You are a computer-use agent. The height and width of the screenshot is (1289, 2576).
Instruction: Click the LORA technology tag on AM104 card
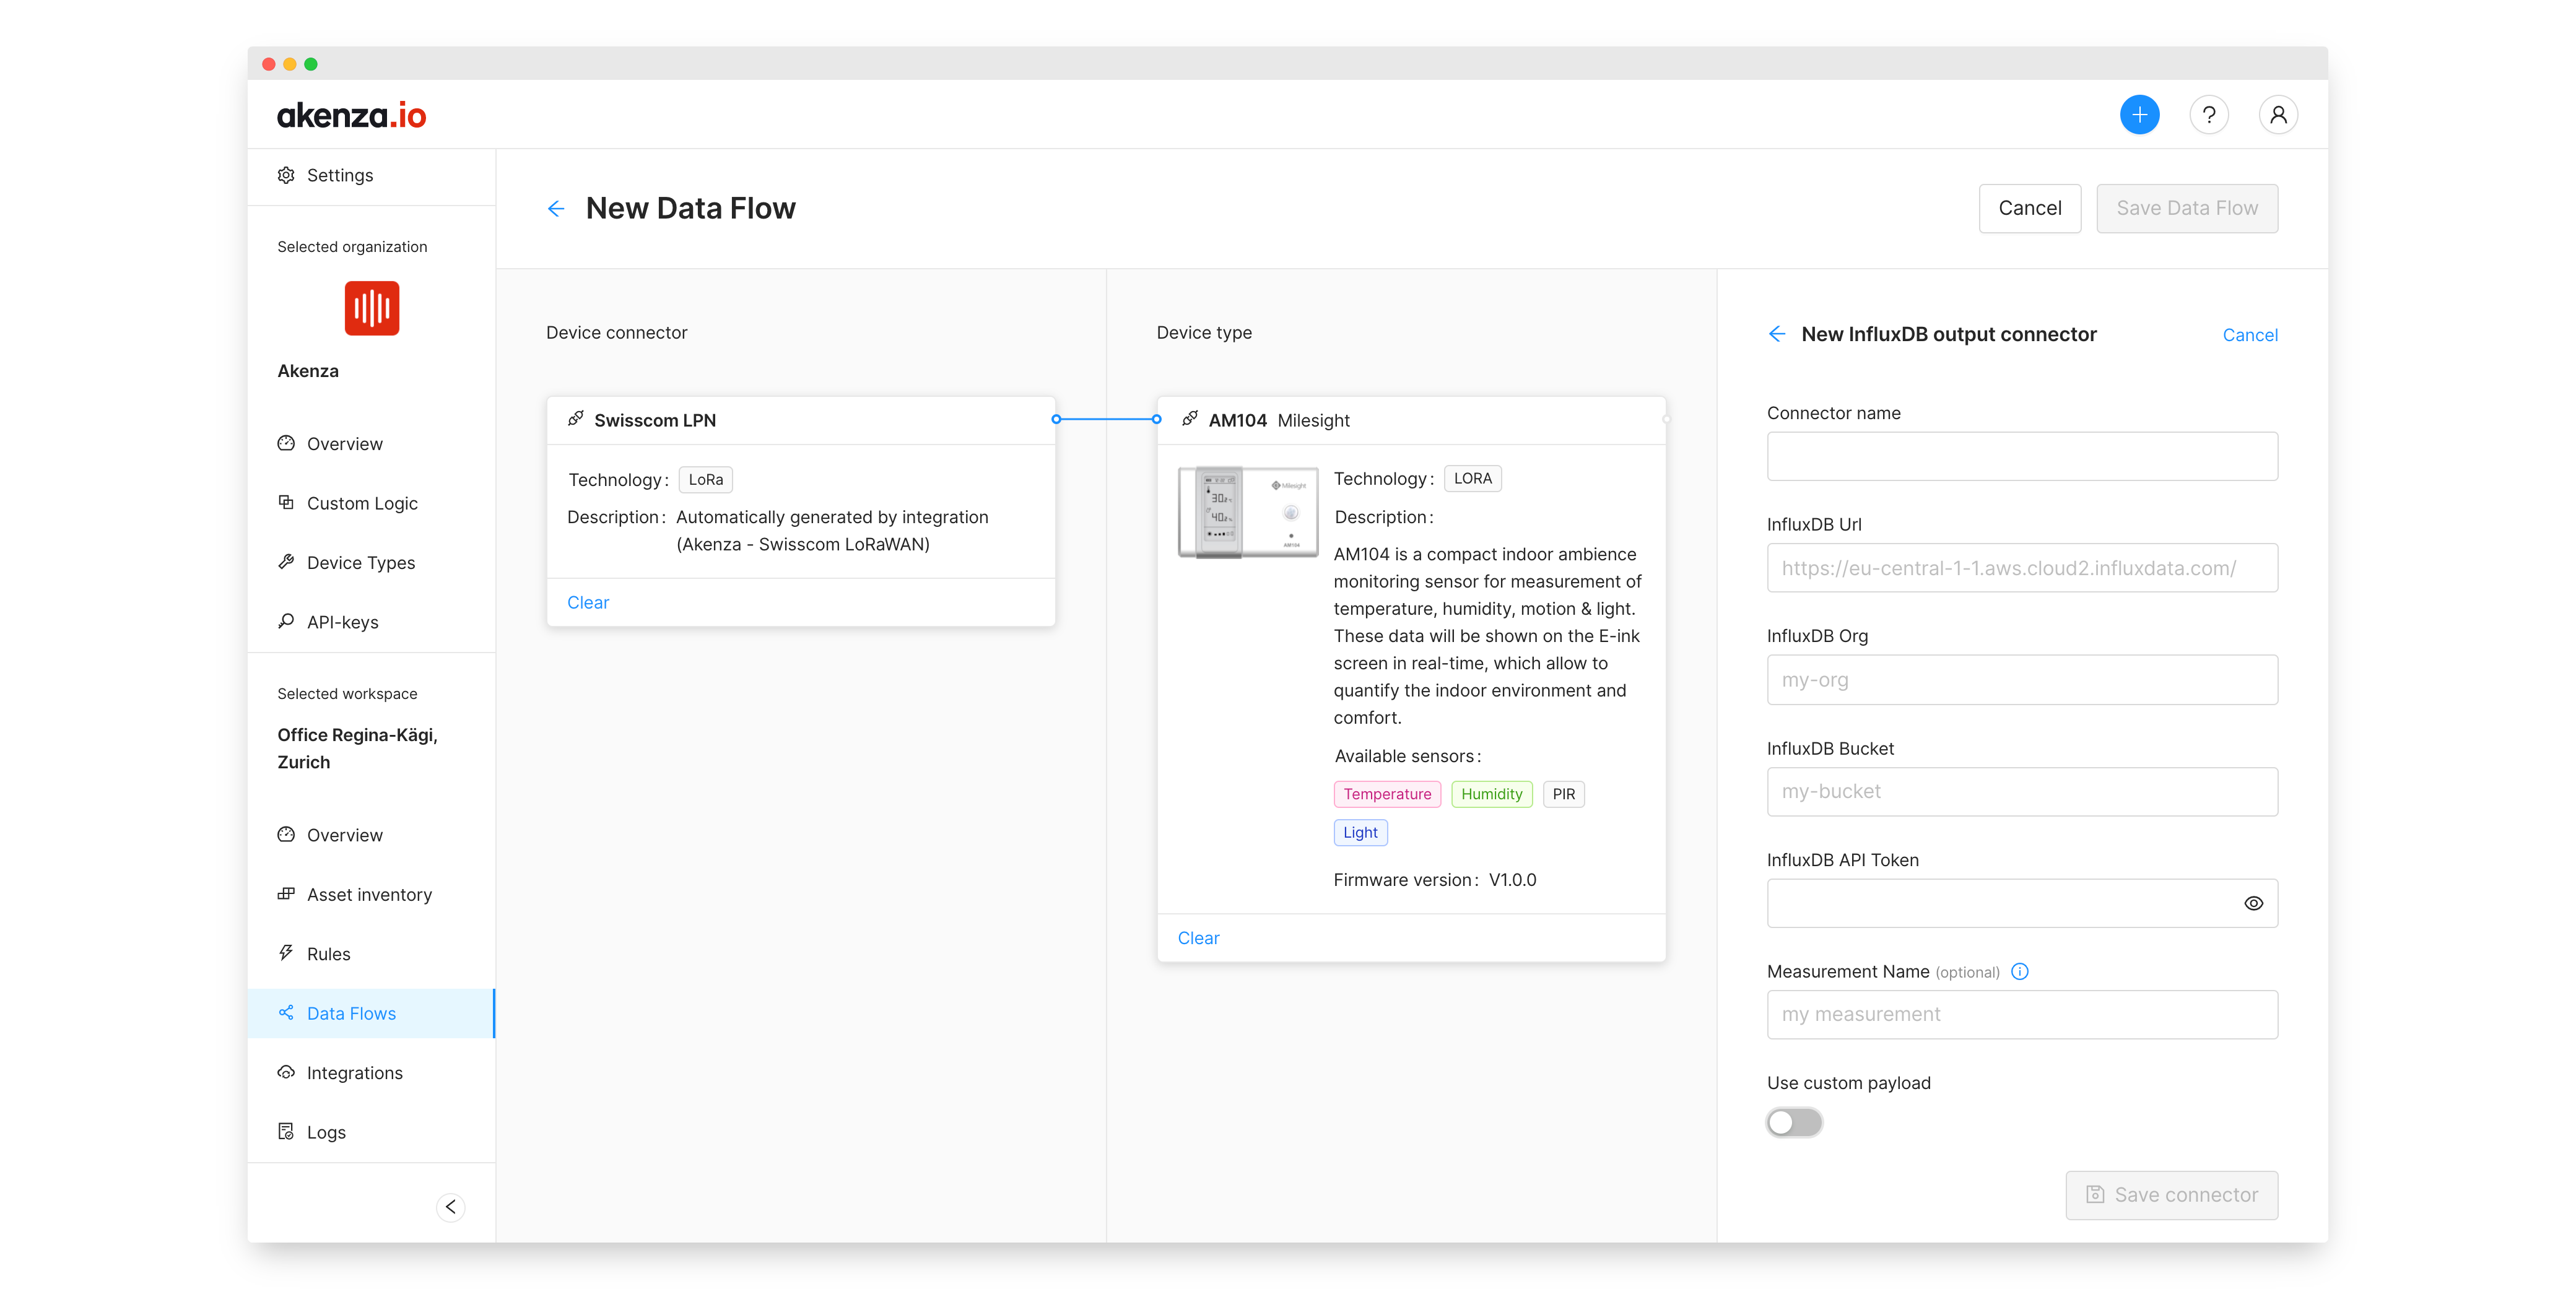pos(1472,478)
